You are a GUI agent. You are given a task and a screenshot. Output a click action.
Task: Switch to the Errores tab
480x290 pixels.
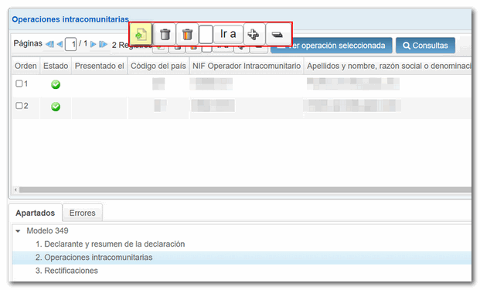[x=83, y=213]
